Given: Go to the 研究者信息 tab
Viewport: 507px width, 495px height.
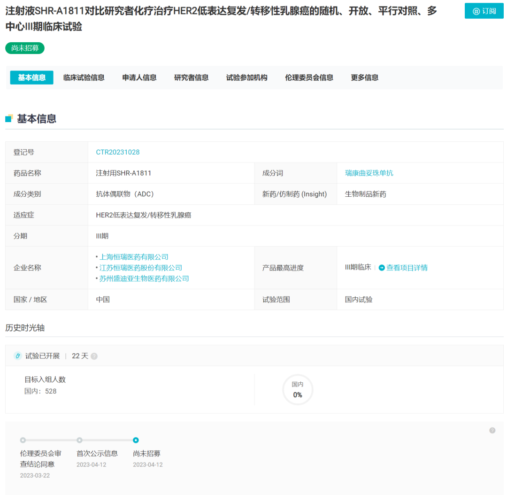Looking at the screenshot, I should [x=191, y=77].
